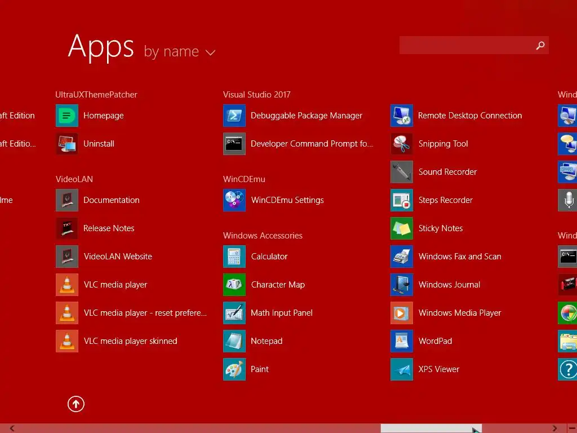Click the 'Debuggable Package Manager' label
This screenshot has height=433, width=577.
[x=307, y=116]
